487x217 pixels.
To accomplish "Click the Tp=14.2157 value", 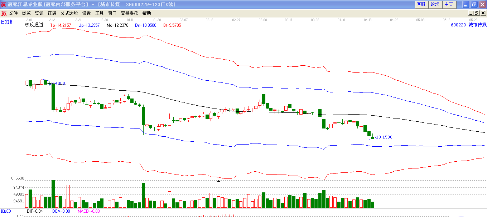I will coord(61,25).
